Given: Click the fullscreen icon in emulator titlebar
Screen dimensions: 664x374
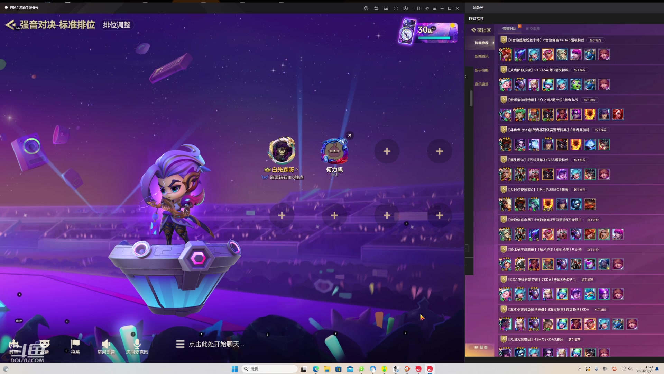Looking at the screenshot, I should click(396, 8).
